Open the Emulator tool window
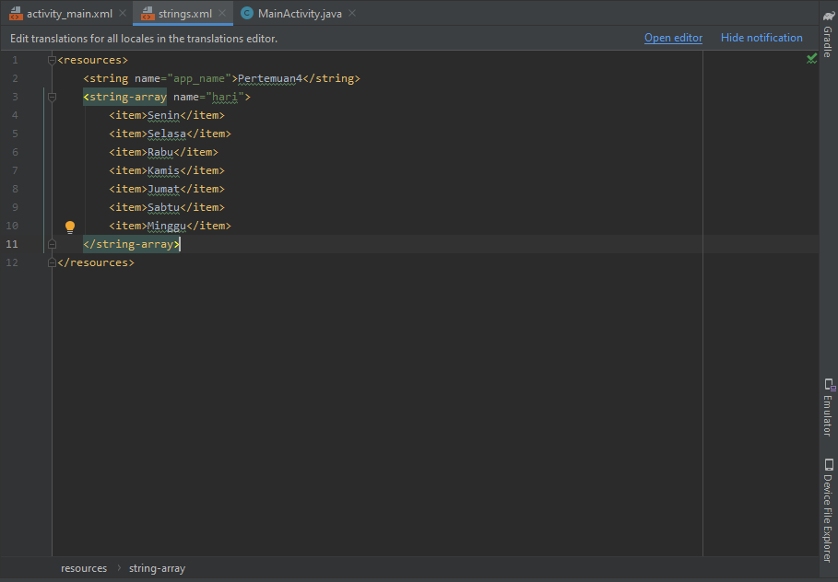The image size is (838, 582). click(x=829, y=407)
